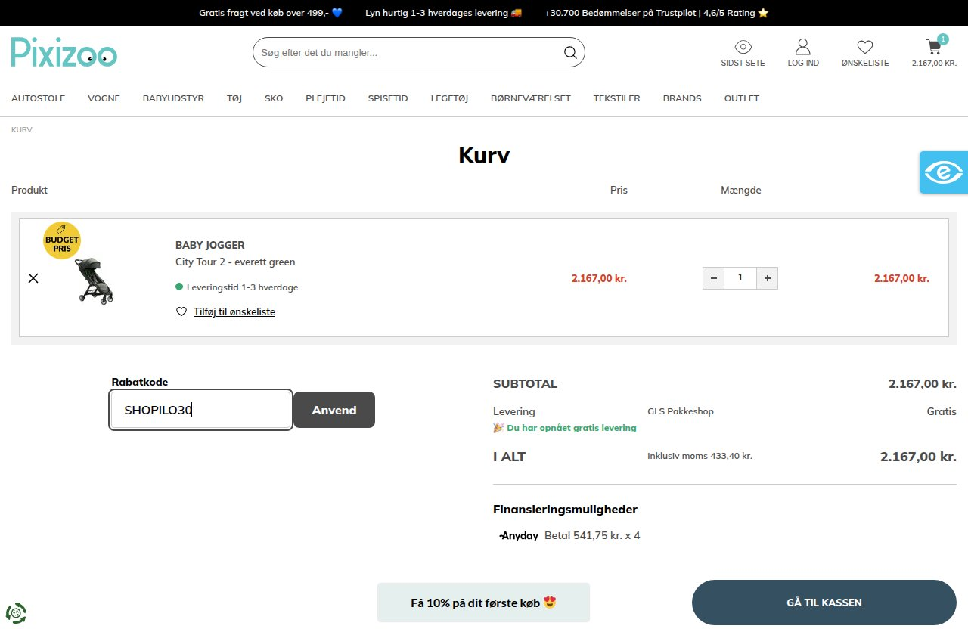Click 'Gratis fragt ved køb over 499,-' text
Viewport: 968px width, 629px height.
coord(271,13)
